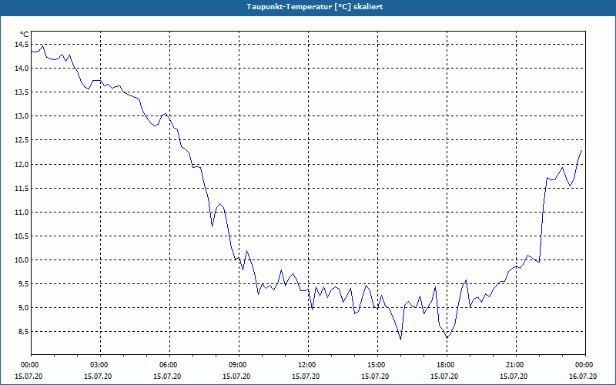Select the "09:00" time axis label
Viewport: 616px width, 385px height.
239,365
